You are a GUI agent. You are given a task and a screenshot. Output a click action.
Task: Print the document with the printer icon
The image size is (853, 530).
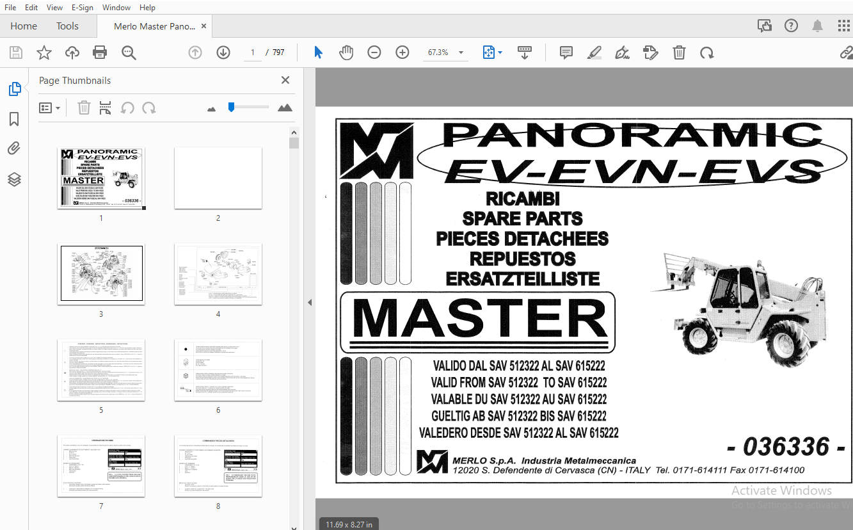pos(100,52)
